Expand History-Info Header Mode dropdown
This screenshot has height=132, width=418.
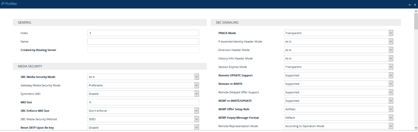coord(338,58)
